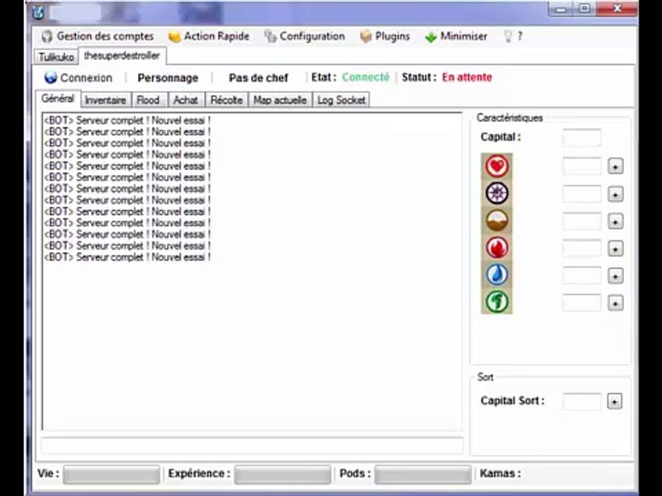The height and width of the screenshot is (496, 662).
Task: Open the Personnage menu
Action: 168,78
